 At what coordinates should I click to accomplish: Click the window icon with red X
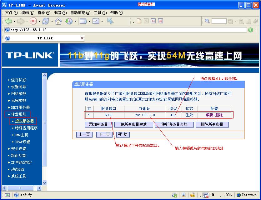[160, 21]
